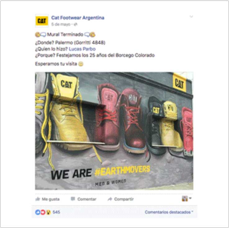
Task: Click the thumbs-up Me gusta icon
Action: tap(38, 199)
